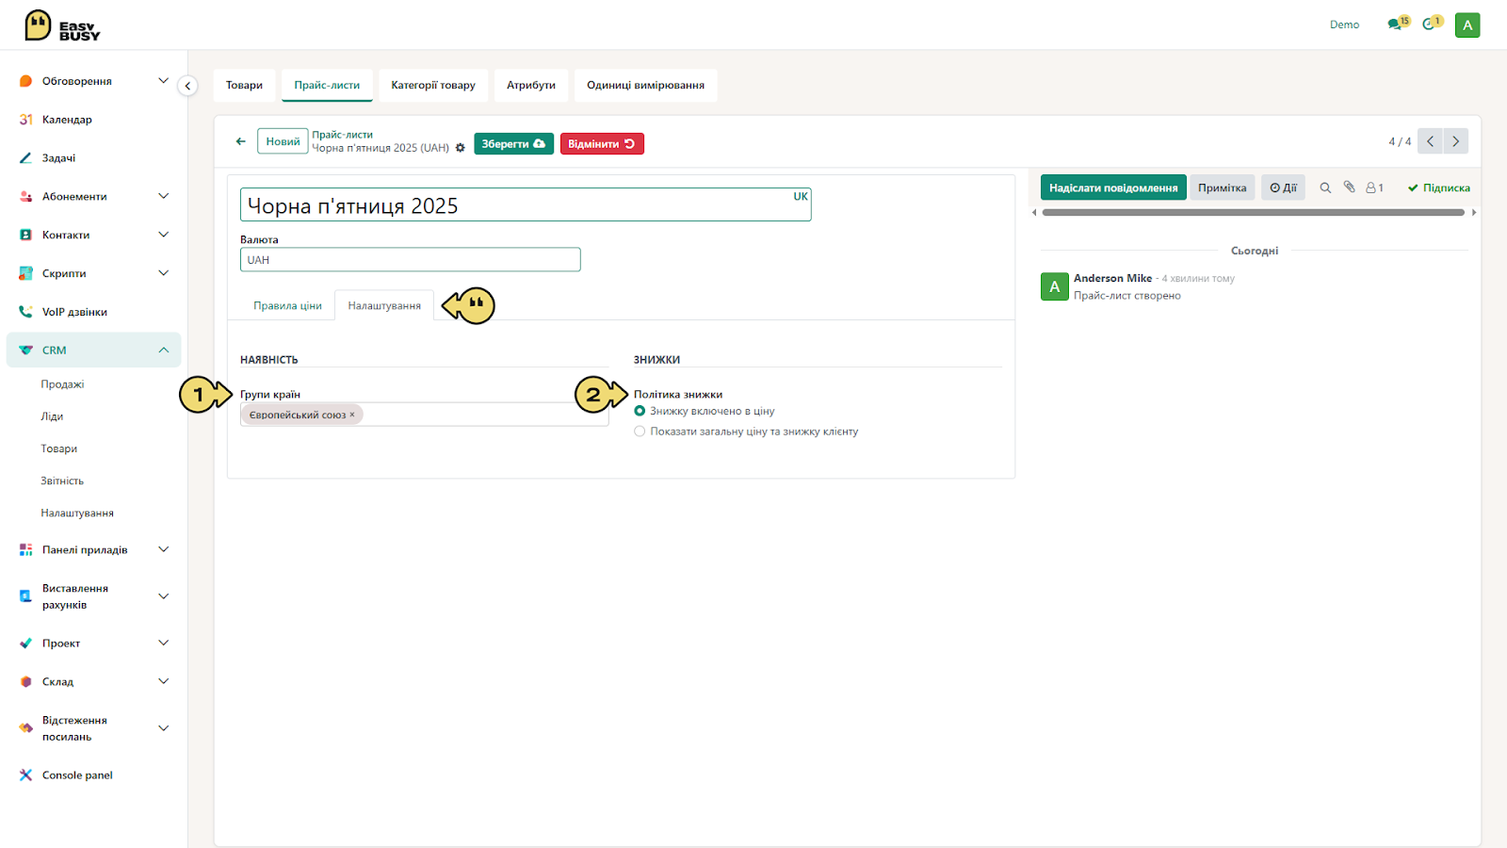
Task: Click Прайс-листи breadcrumb link
Action: click(x=342, y=135)
